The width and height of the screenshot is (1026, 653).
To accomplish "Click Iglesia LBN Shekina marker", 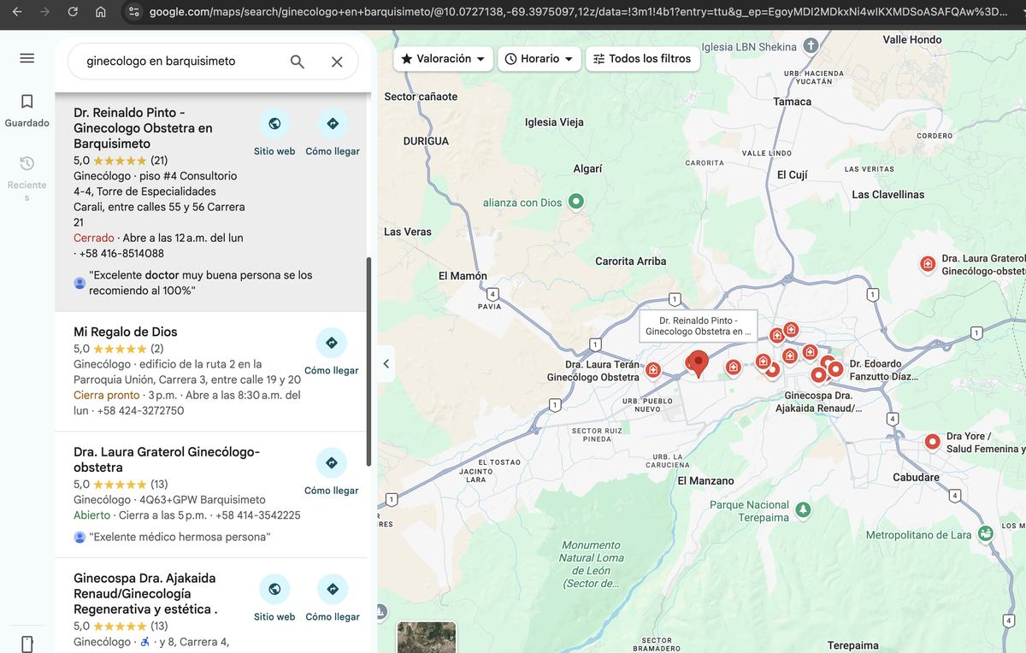I will tap(811, 46).
